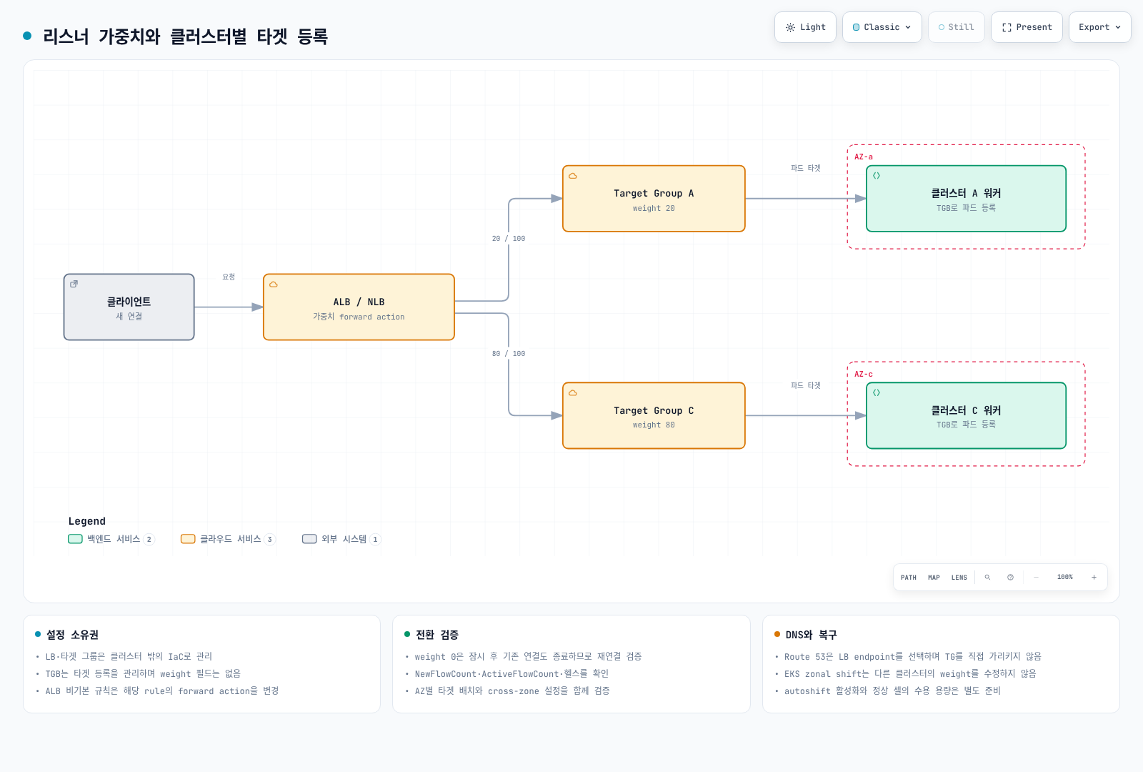Click the '20 / 100' edge label
Viewport: 1143px width, 772px height.
click(509, 239)
